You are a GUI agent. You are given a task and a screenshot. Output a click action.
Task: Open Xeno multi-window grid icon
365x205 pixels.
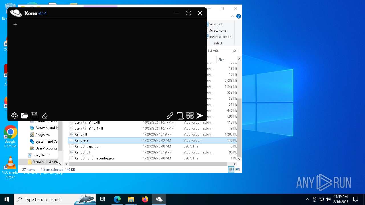pos(190,115)
